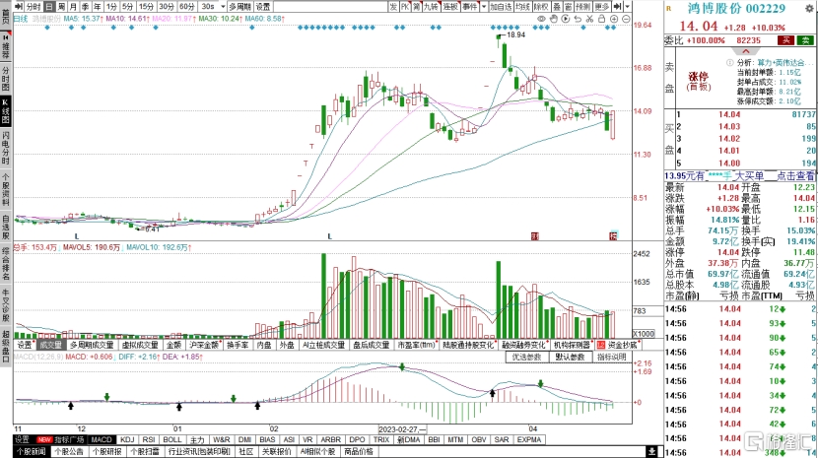Open the toolbar 设置 button
The width and height of the screenshot is (818, 458).
[263, 6]
